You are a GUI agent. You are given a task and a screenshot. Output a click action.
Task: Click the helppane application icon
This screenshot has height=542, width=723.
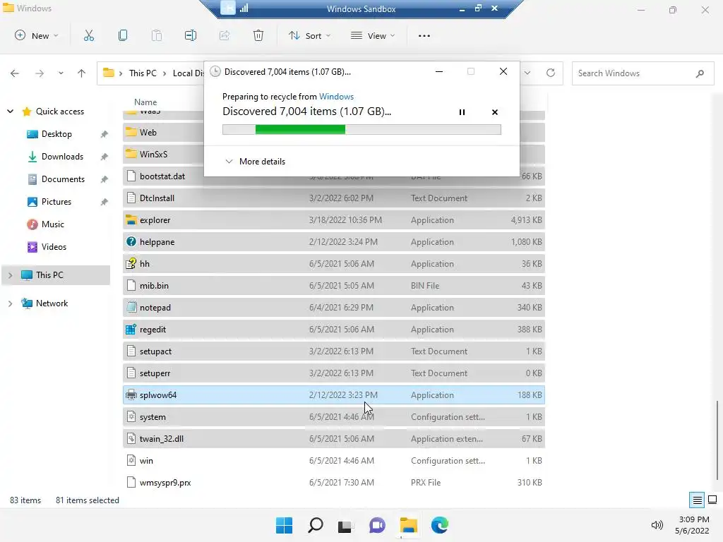point(131,241)
